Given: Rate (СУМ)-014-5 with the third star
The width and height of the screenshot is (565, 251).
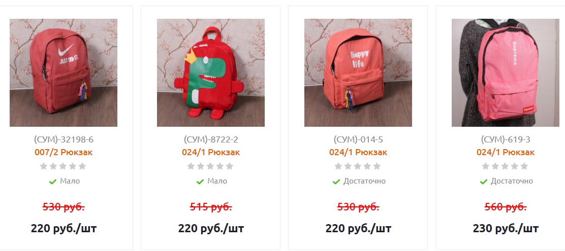Looking at the screenshot, I should tap(358, 166).
